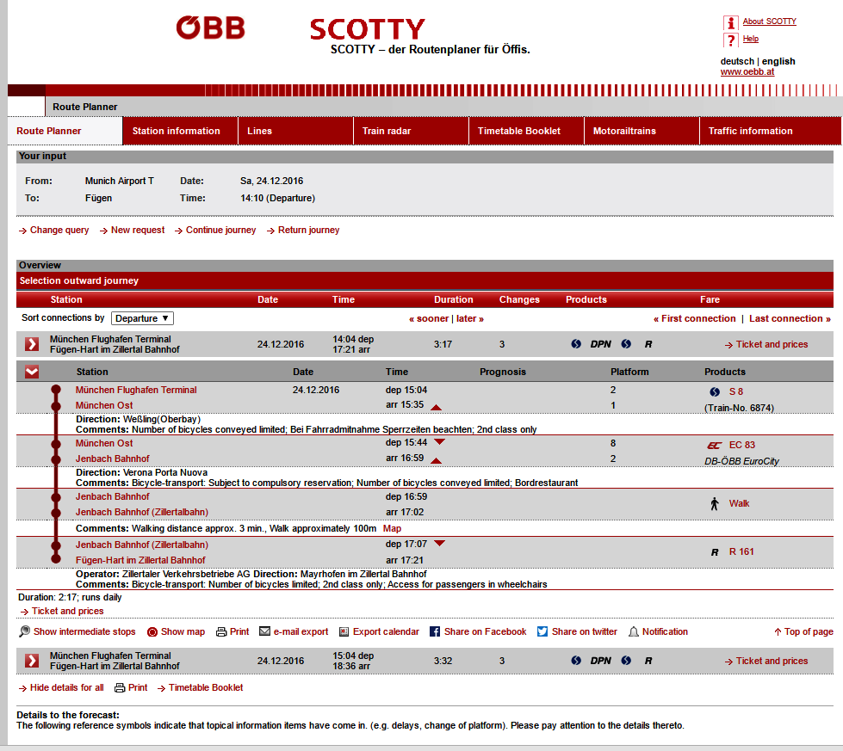Show later connections
The height and width of the screenshot is (751, 843).
pos(470,318)
